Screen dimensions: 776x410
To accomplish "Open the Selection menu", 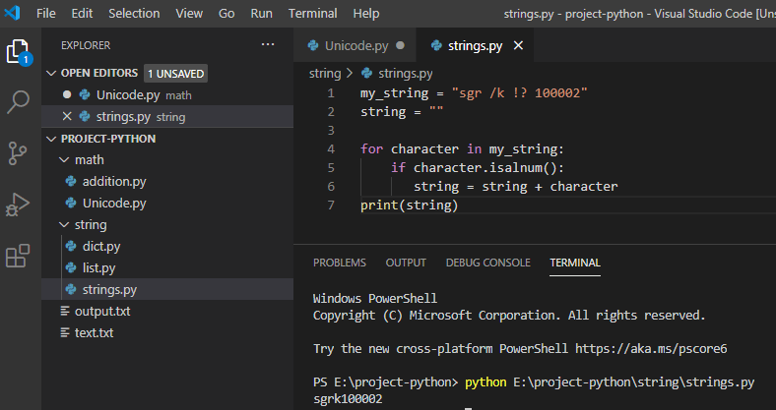I will [x=134, y=14].
